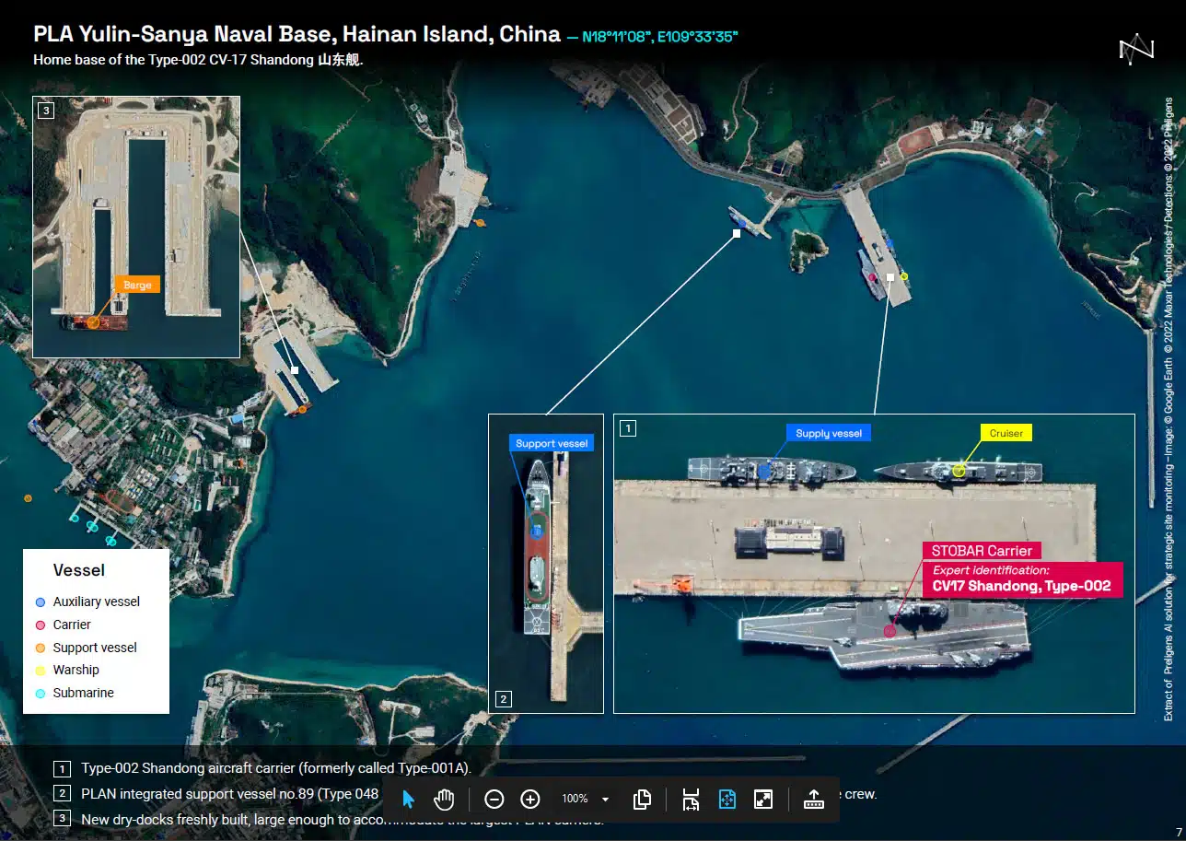
Task: Click the share/export toolbar icon
Action: point(814,799)
